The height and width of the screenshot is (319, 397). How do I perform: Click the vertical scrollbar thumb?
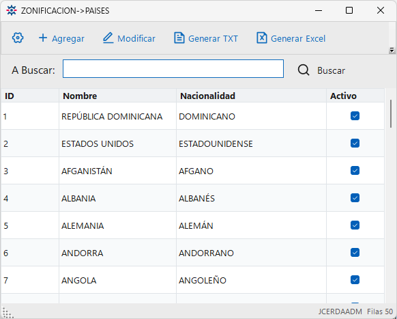391,114
